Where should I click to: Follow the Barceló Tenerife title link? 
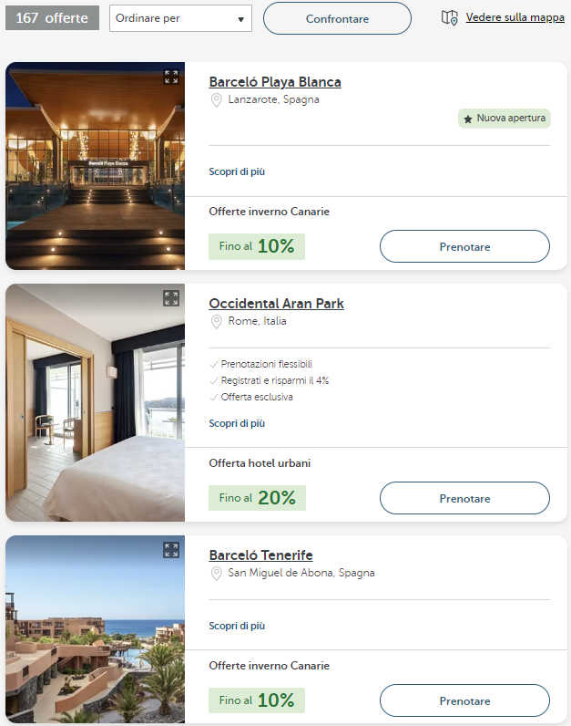[260, 555]
